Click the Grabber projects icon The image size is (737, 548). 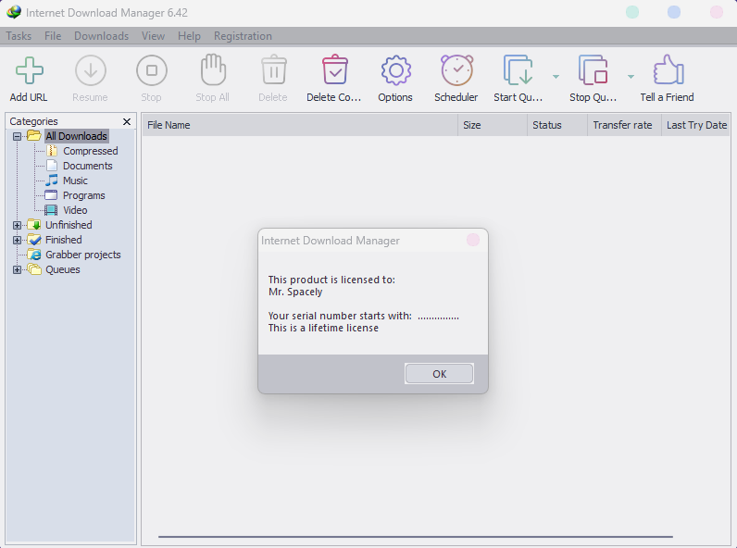[x=34, y=255]
